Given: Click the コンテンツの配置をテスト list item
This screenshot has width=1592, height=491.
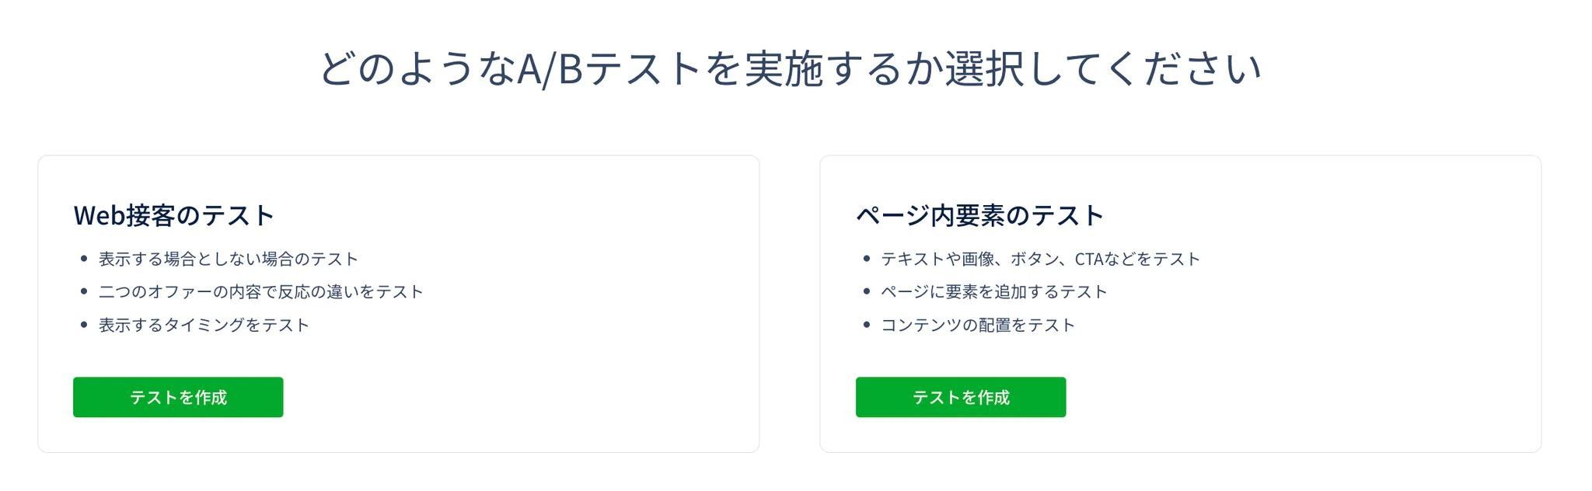Looking at the screenshot, I should (977, 325).
